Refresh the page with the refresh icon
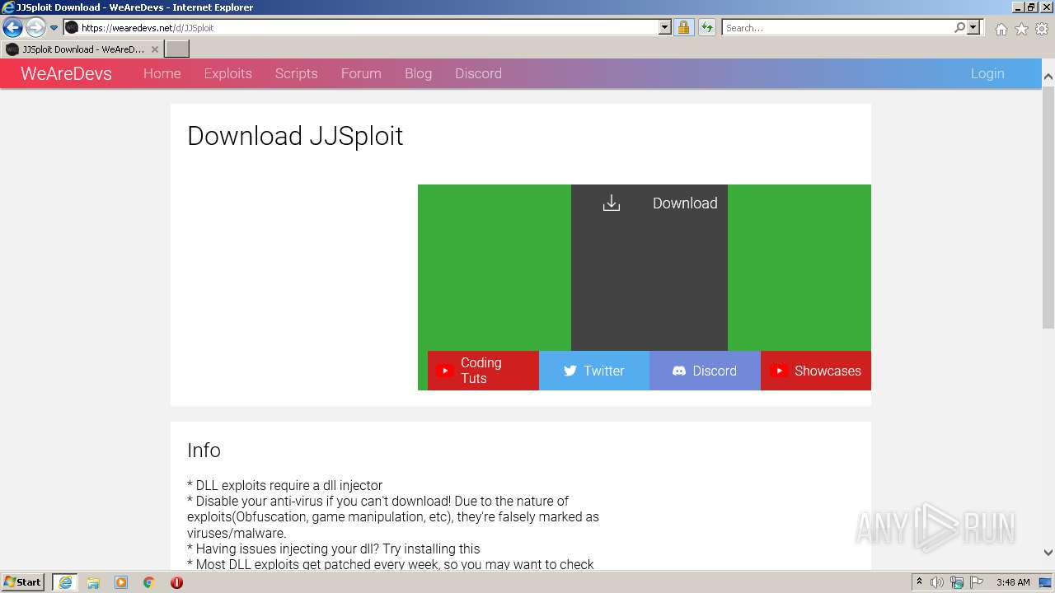The image size is (1055, 593). 707,27
